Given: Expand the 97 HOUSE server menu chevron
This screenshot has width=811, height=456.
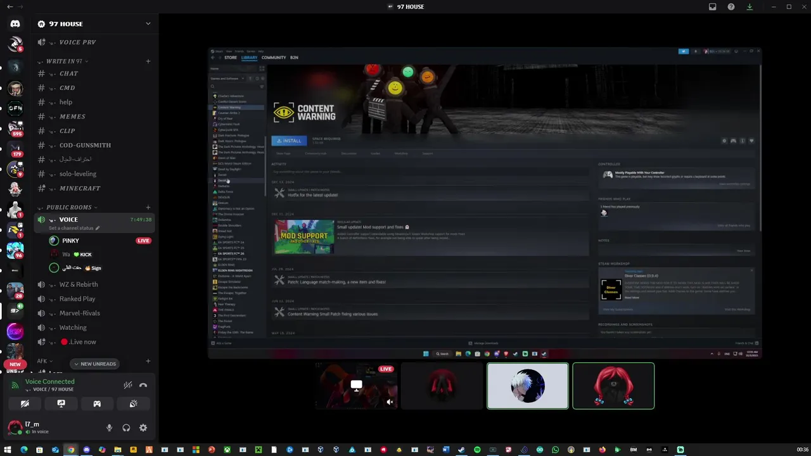Looking at the screenshot, I should pos(148,24).
